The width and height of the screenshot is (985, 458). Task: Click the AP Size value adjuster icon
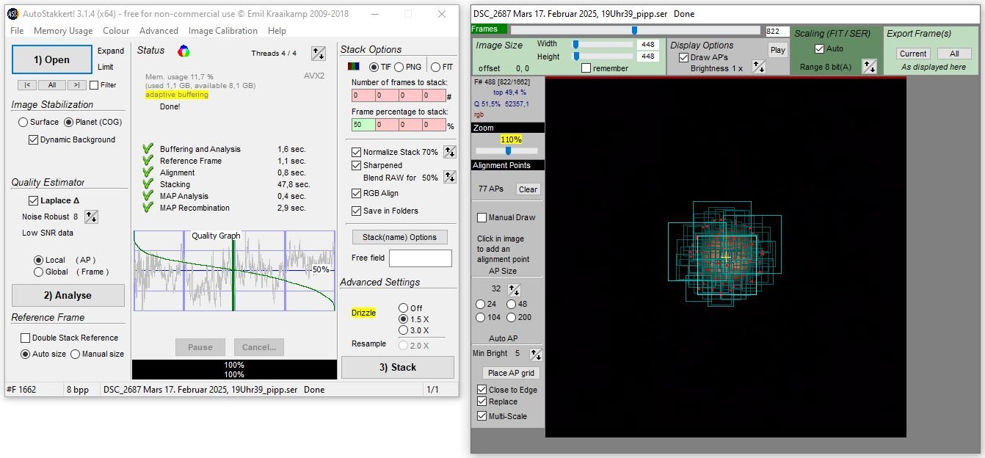tap(514, 289)
